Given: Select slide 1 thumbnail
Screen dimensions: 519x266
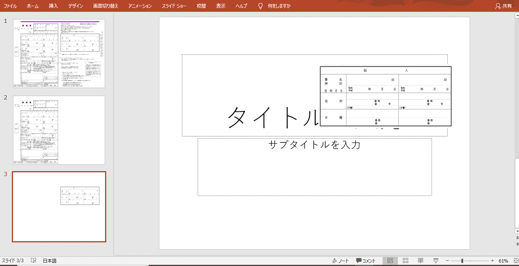Looking at the screenshot, I should pyautogui.click(x=59, y=54).
